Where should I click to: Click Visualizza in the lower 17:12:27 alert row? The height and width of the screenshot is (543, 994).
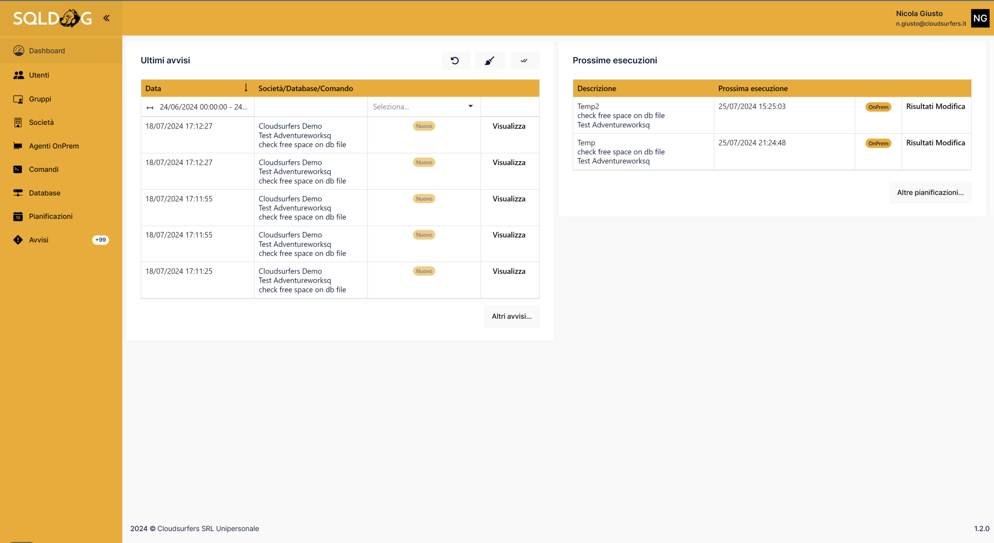tap(509, 163)
